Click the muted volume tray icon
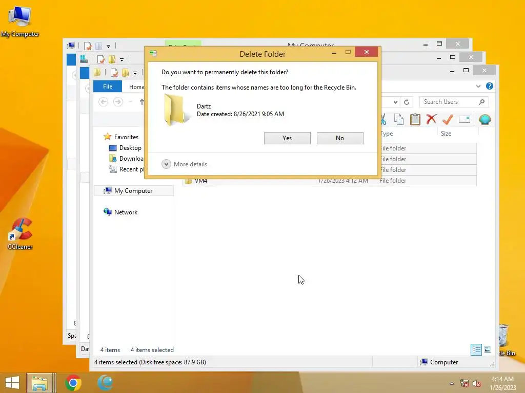Image resolution: width=525 pixels, height=393 pixels. (x=477, y=383)
